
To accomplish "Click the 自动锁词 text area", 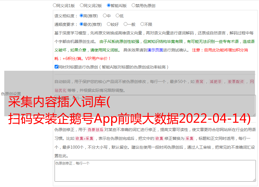I will tap(155, 106).
